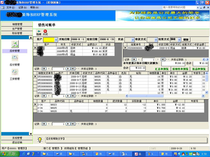Go to first record in middle grid navigator
The height and width of the screenshot is (157, 210).
tap(44, 96)
